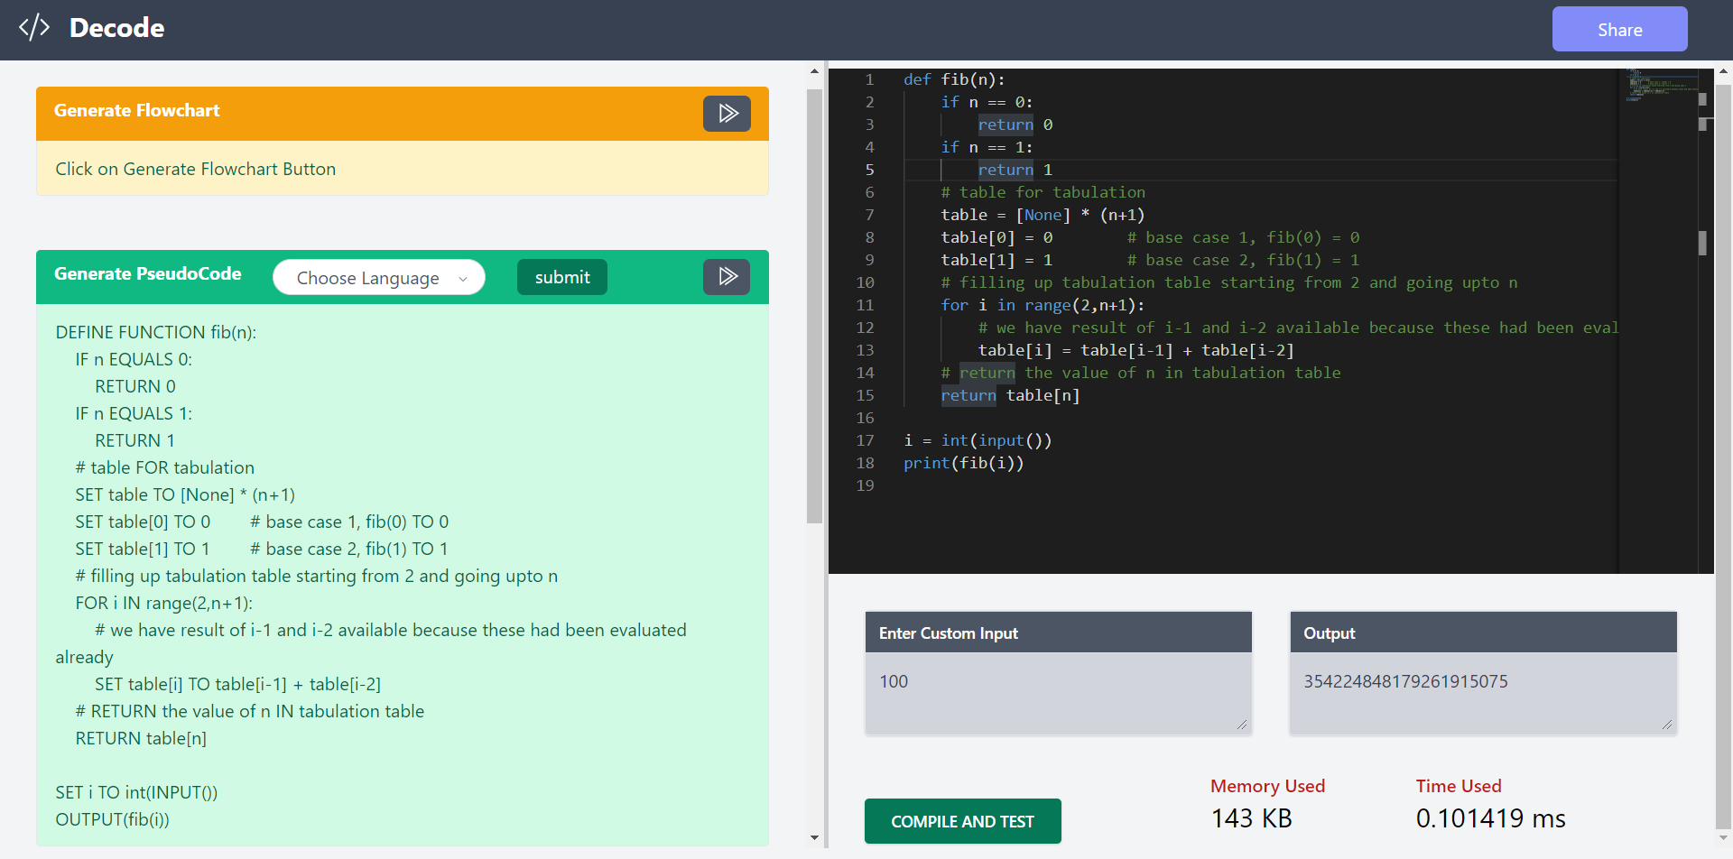This screenshot has width=1733, height=859.
Task: Click left panel scrollbar down arrow
Action: pyautogui.click(x=814, y=837)
